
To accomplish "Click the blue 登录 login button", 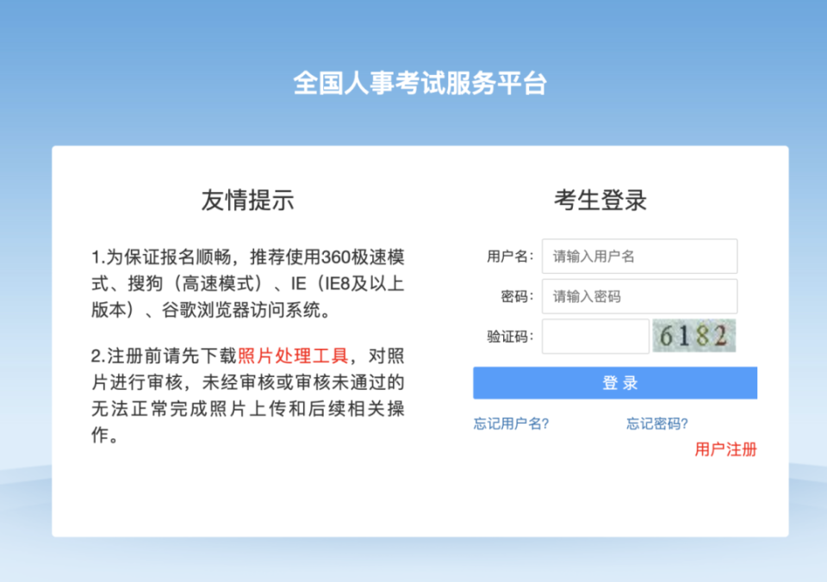I will pos(615,383).
